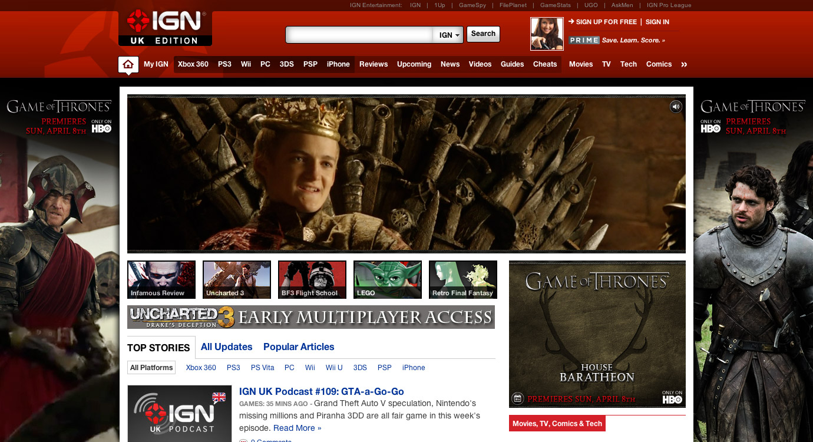Screen dimensions: 813x442
Task: Click Read More on podcast story
Action: [297, 428]
